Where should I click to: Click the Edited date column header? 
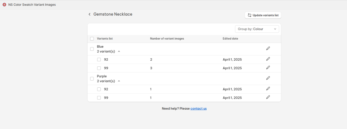tap(230, 39)
